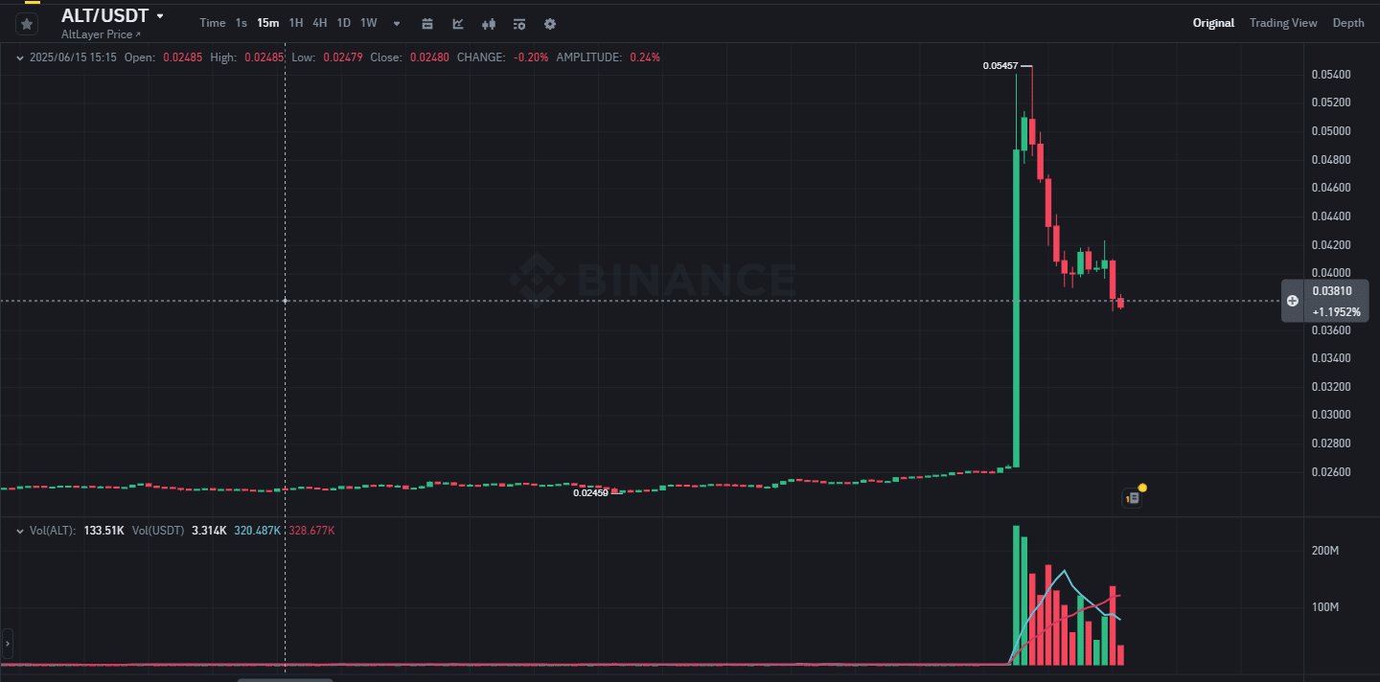Switch to Trading View chart

1283,23
